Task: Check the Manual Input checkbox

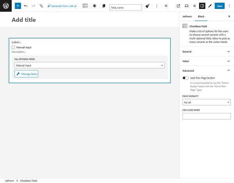Action: point(13,48)
